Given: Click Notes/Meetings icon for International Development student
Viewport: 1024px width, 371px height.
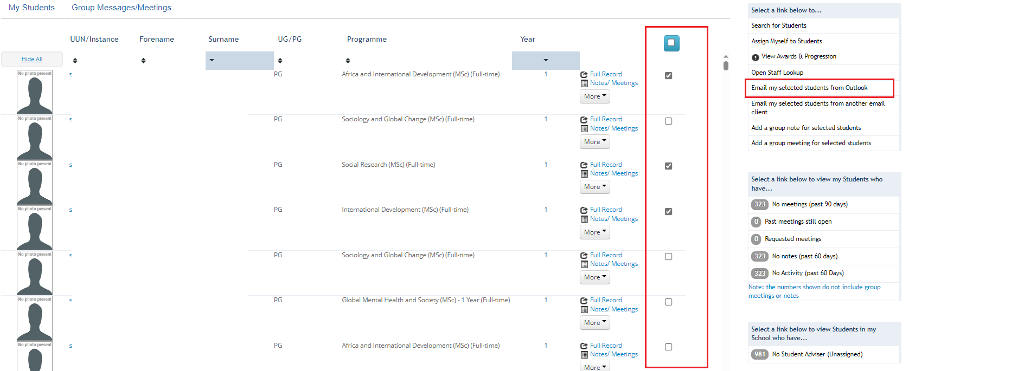Looking at the screenshot, I should [584, 219].
